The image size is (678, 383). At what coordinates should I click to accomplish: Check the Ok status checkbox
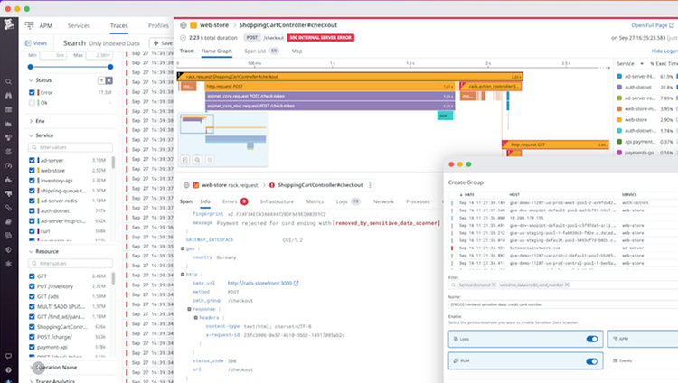[x=32, y=103]
